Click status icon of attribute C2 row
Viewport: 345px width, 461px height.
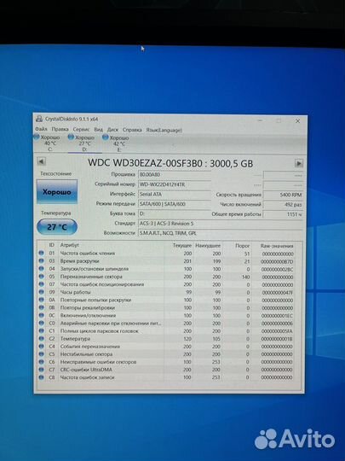[41, 338]
